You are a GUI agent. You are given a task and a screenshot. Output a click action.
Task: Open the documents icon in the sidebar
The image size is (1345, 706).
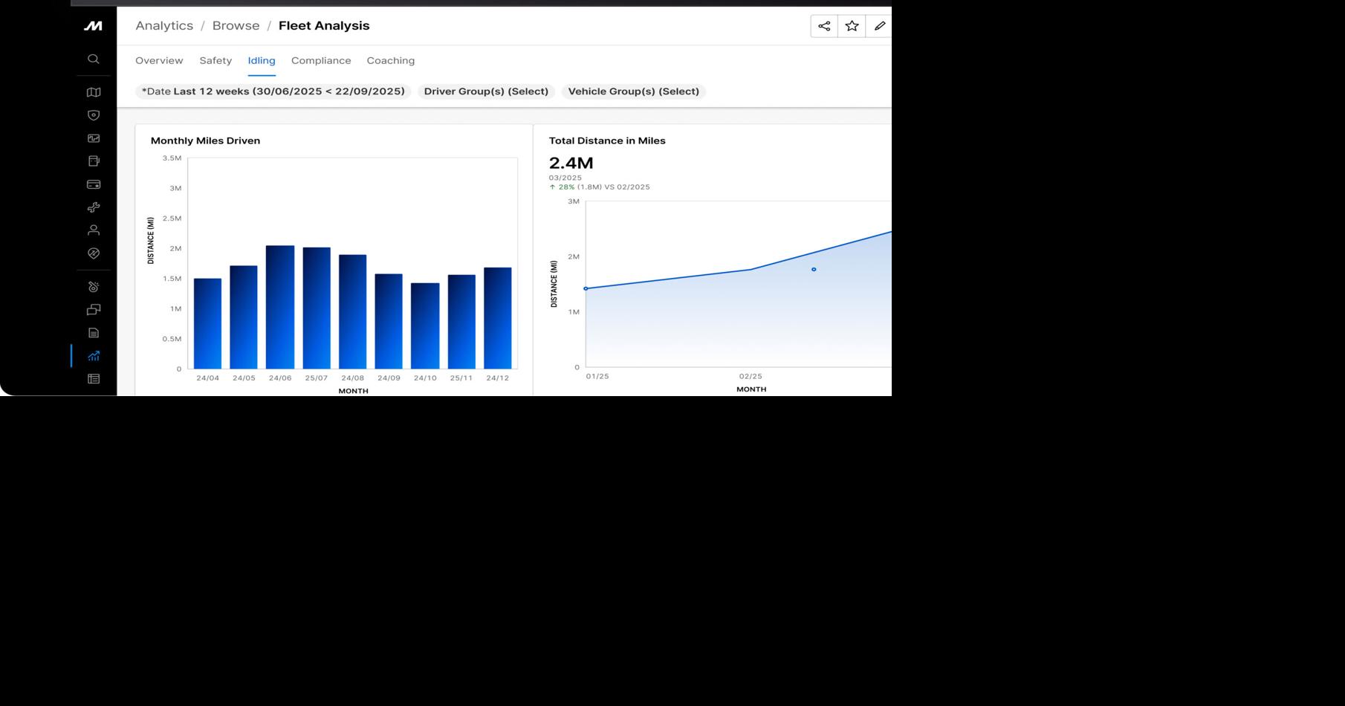(93, 332)
